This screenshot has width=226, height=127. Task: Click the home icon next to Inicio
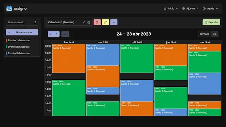pos(165,8)
